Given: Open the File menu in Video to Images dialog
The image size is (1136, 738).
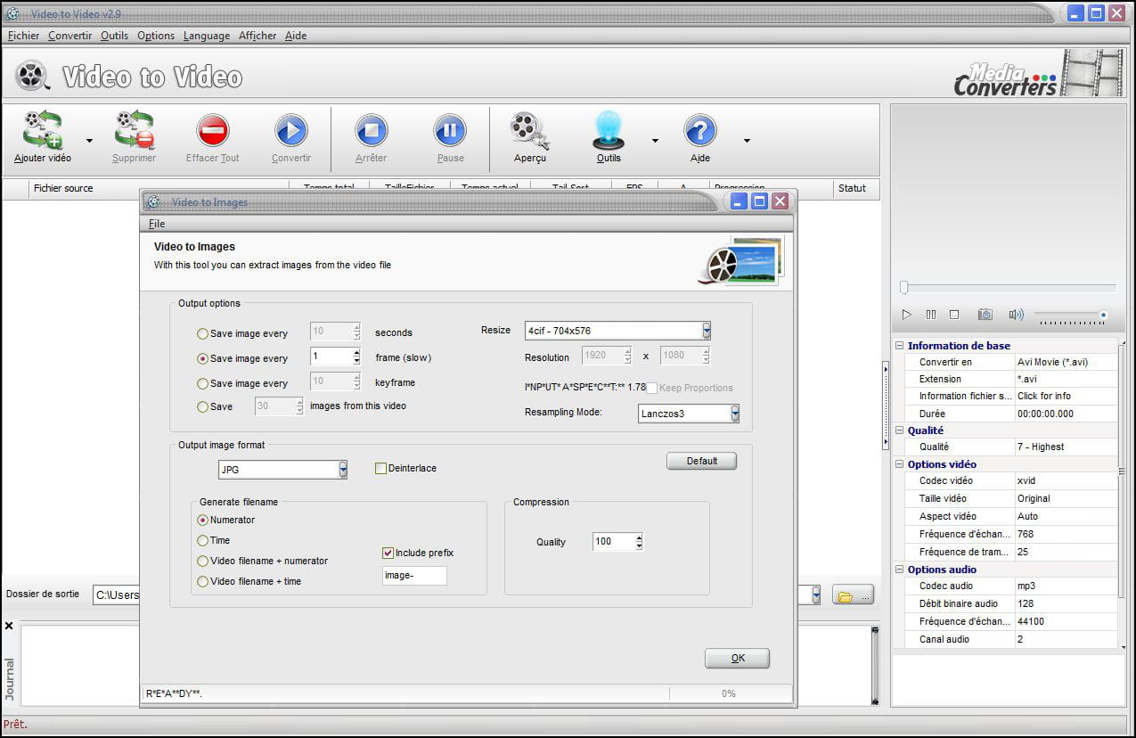Looking at the screenshot, I should 157,224.
